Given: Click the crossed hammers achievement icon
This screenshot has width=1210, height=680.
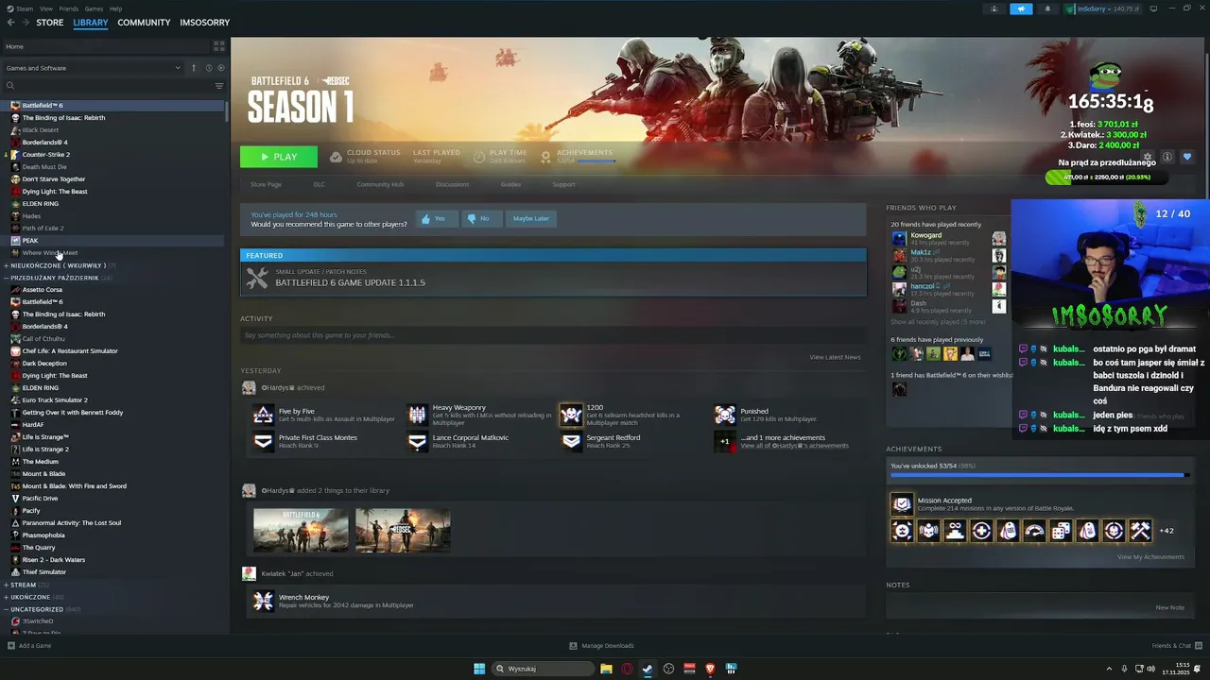Looking at the screenshot, I should pos(1140,532).
